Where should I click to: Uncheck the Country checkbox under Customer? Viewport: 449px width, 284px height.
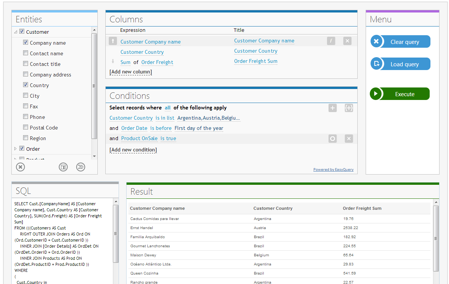25,85
